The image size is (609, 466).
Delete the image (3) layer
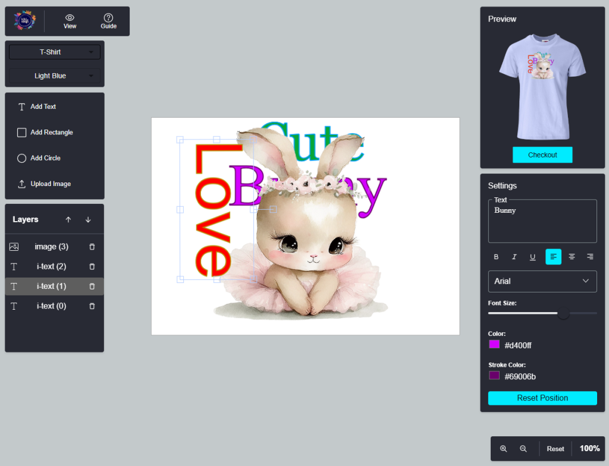(92, 247)
